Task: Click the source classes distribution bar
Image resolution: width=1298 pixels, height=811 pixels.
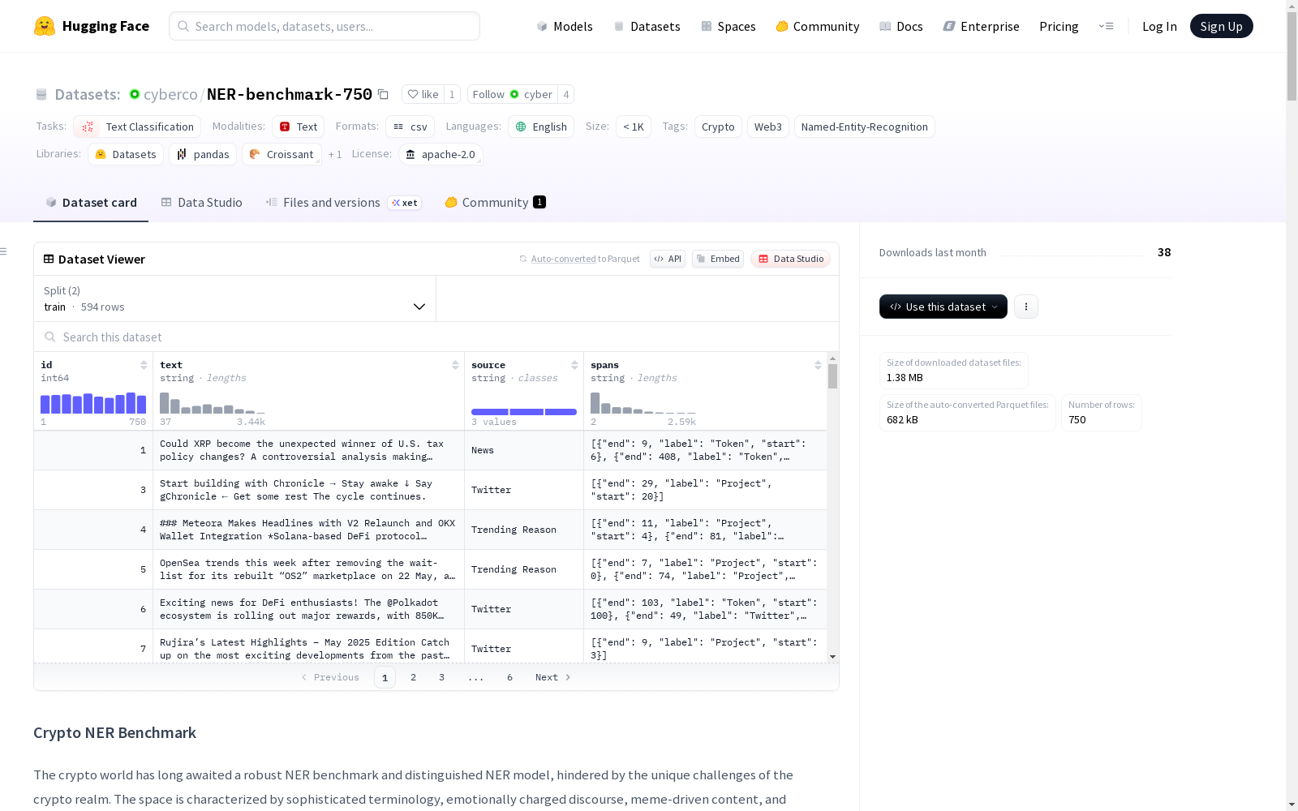Action: click(524, 412)
